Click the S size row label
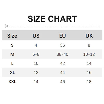The height and width of the screenshot is (104, 104). pyautogui.click(x=12, y=45)
